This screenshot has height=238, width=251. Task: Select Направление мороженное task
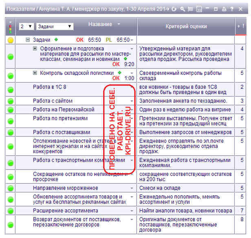click(66, 188)
